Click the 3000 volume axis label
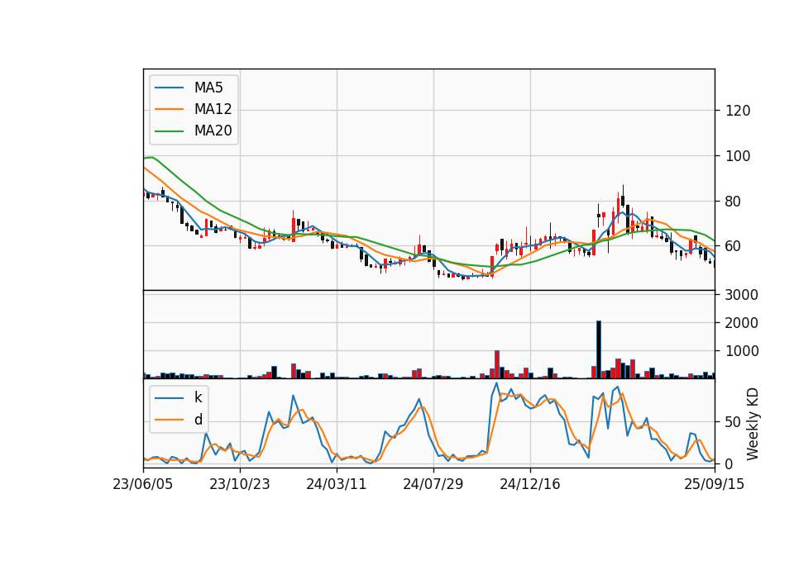 coord(742,295)
